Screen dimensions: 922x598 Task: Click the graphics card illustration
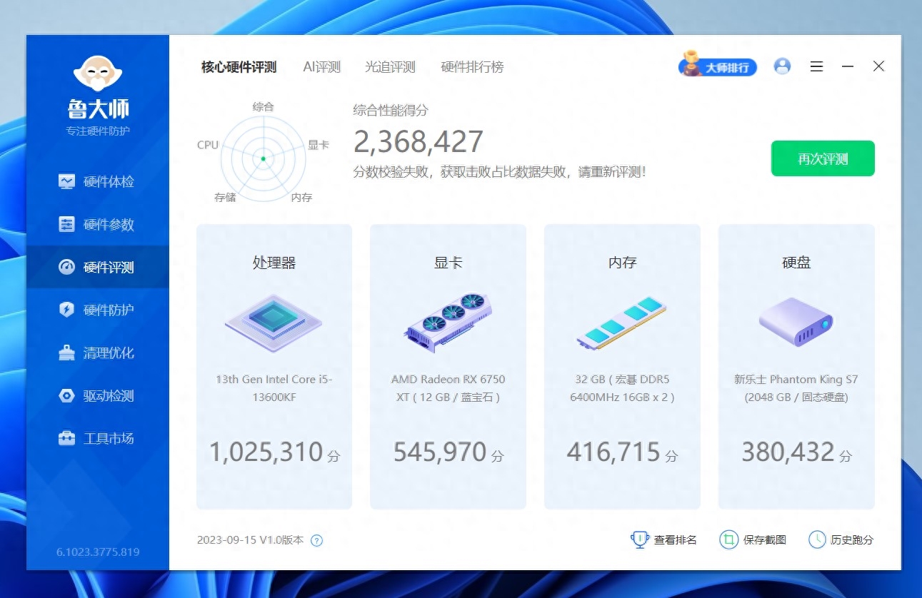coord(449,323)
